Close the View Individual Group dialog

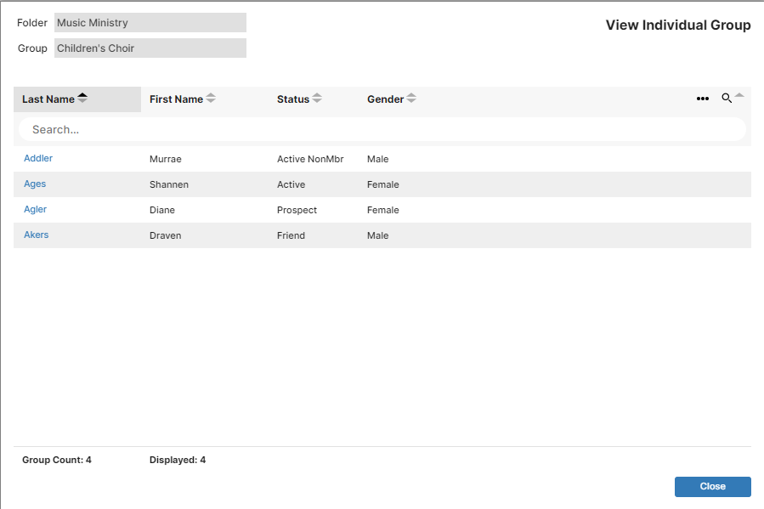(x=712, y=487)
